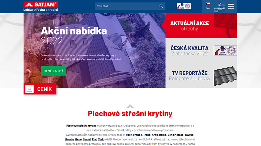Click the dark roof tile thumbnail
This screenshot has height=146, width=261.
(x=225, y=76)
